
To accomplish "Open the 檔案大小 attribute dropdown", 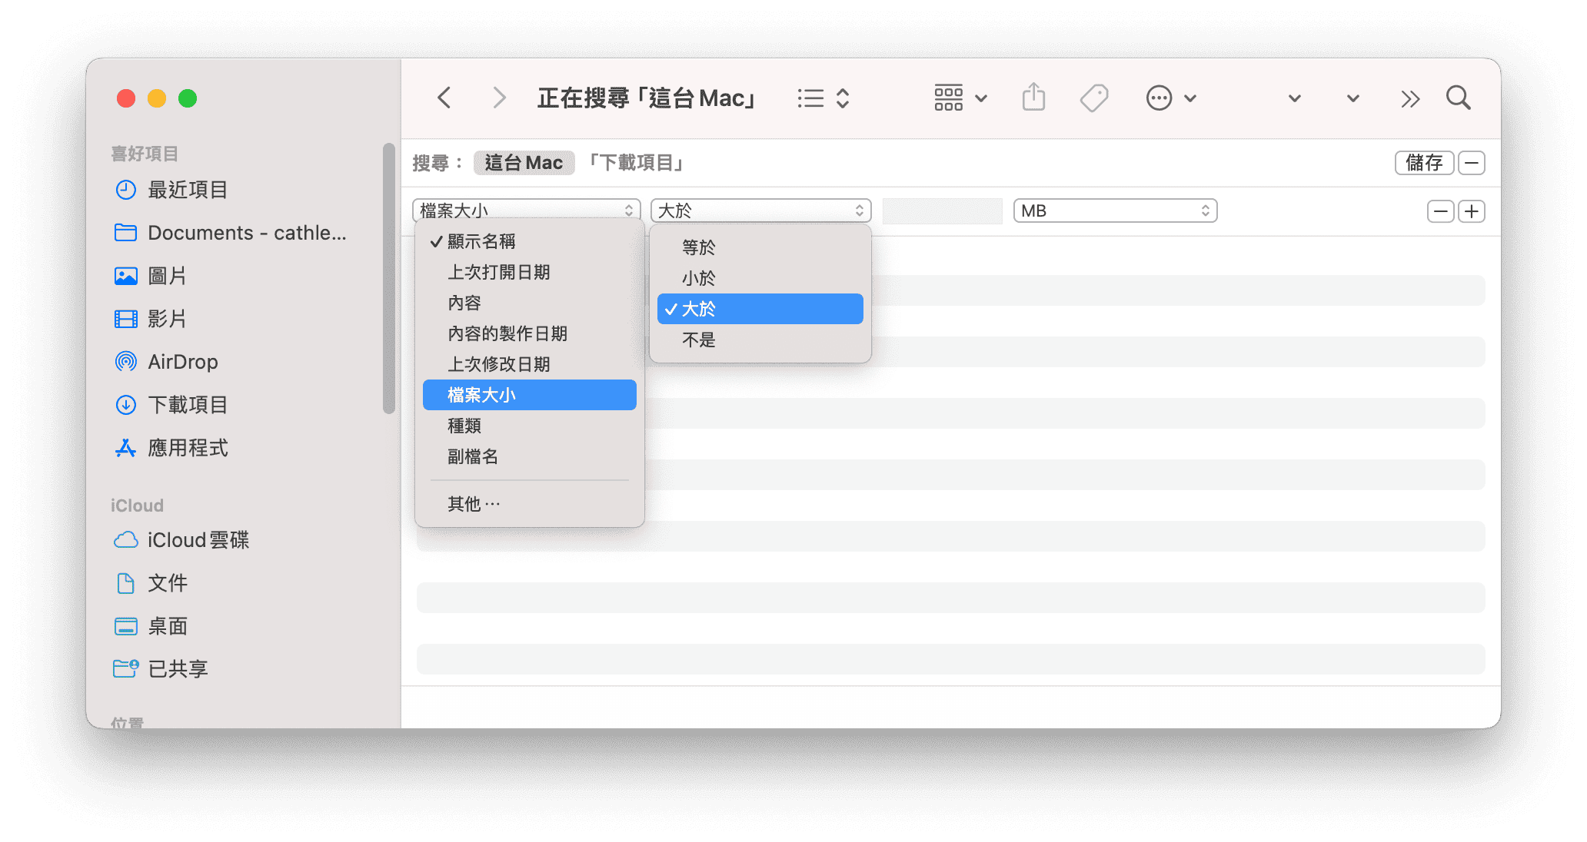I will coord(527,210).
